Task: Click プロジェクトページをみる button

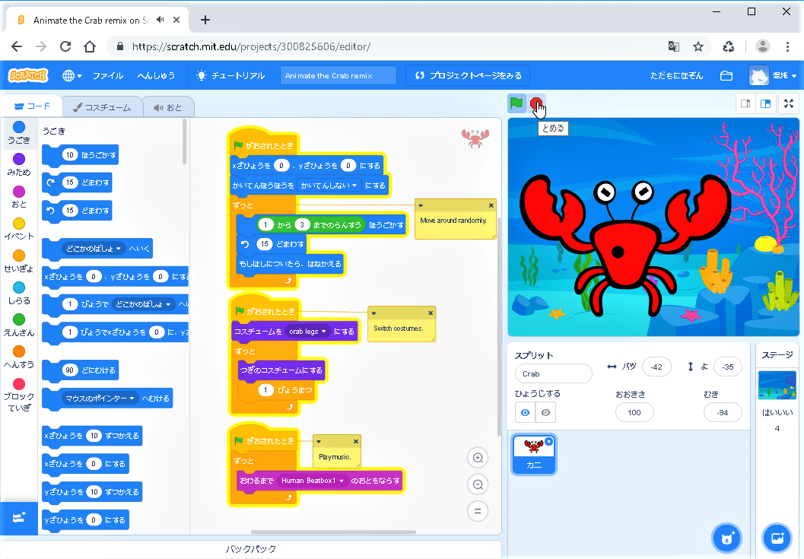Action: coord(468,75)
